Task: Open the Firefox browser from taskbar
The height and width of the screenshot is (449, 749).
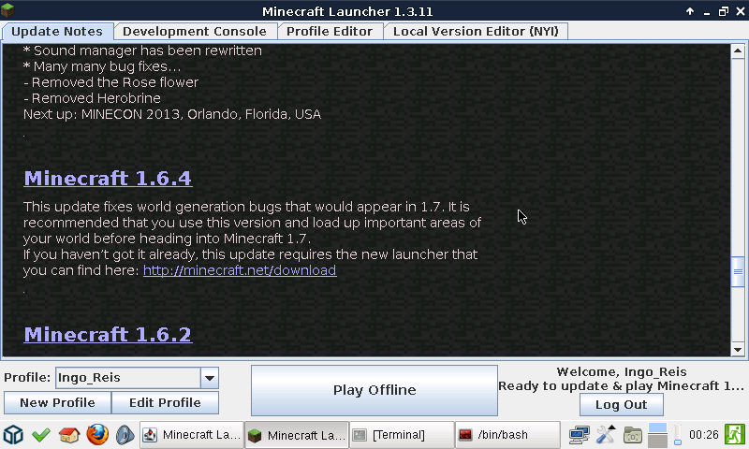Action: 96,435
